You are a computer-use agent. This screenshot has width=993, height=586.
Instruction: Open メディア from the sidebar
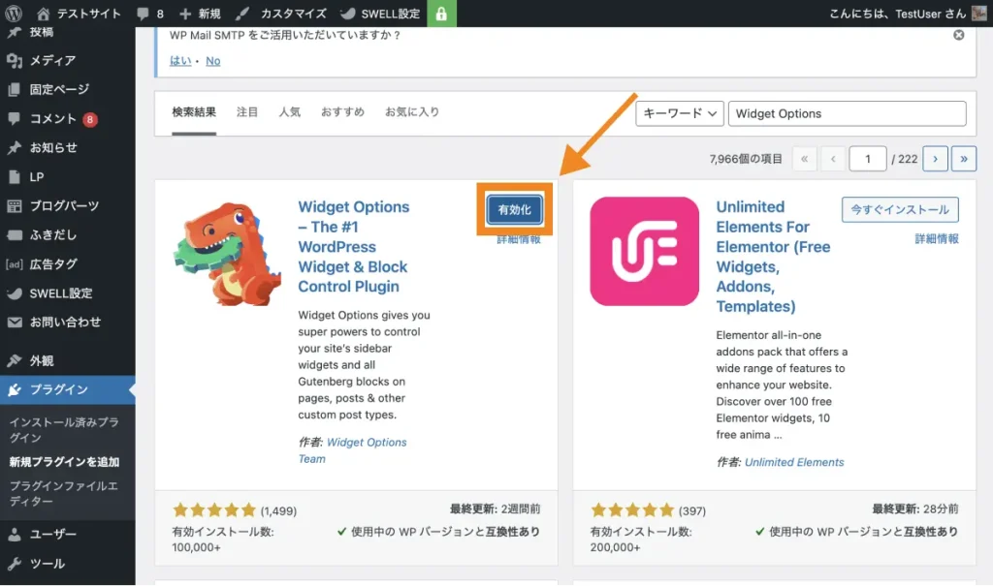(x=52, y=60)
